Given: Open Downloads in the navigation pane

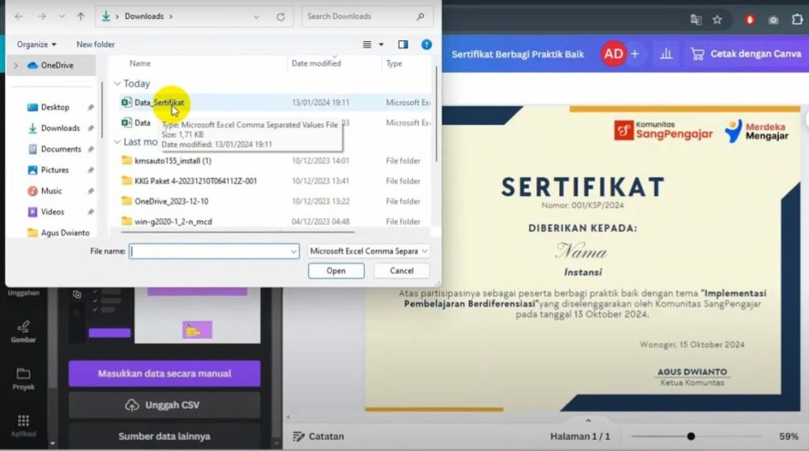Looking at the screenshot, I should 60,128.
